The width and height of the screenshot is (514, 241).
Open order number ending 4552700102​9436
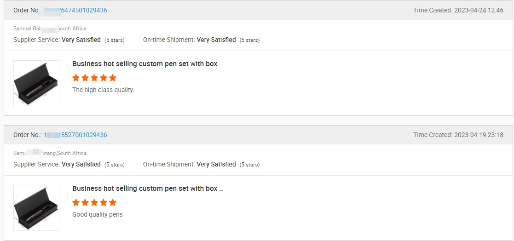83,135
